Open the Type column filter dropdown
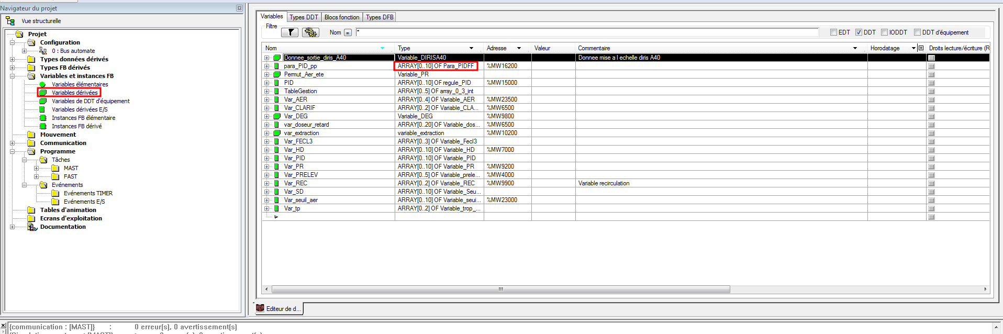The height and width of the screenshot is (334, 1003). coord(471,48)
